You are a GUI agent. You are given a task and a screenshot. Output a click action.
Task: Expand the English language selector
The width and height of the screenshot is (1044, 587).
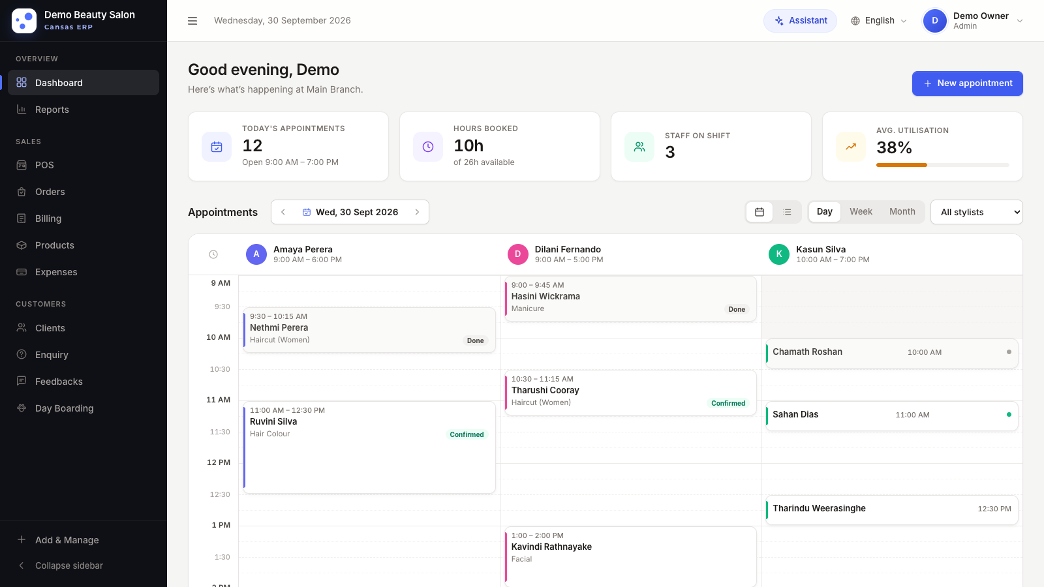click(x=879, y=21)
